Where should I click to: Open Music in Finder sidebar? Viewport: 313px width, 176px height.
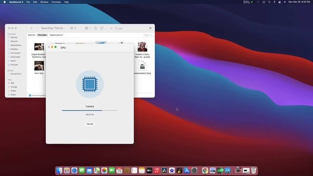(x=13, y=61)
